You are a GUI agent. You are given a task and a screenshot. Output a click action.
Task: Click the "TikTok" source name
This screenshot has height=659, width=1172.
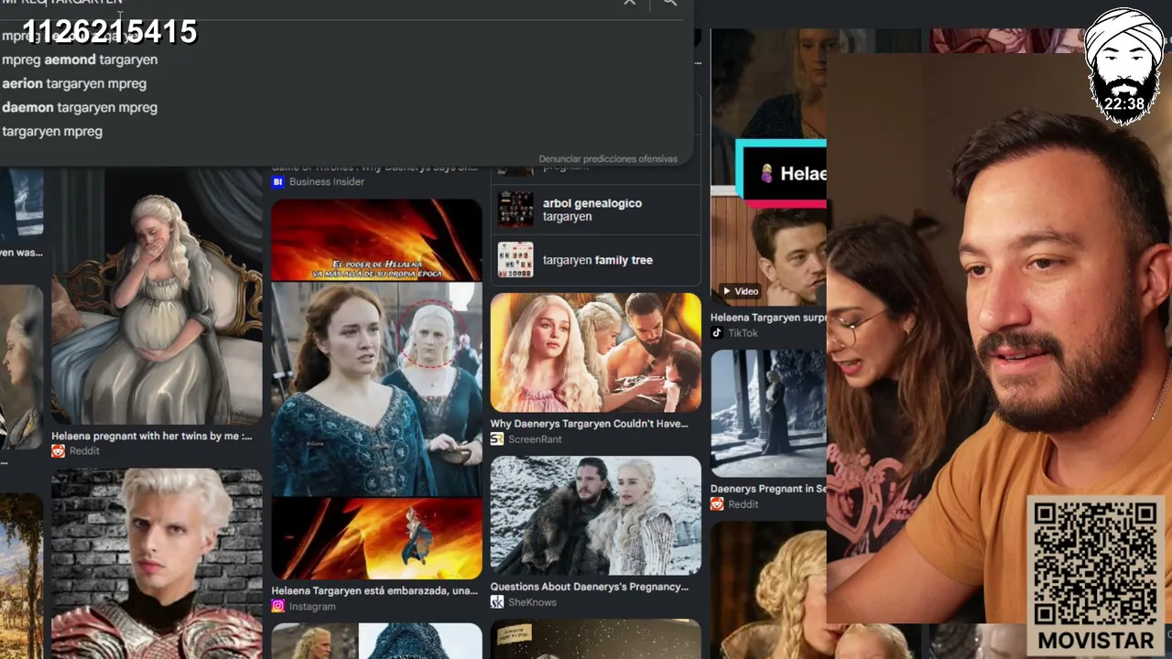tap(743, 333)
